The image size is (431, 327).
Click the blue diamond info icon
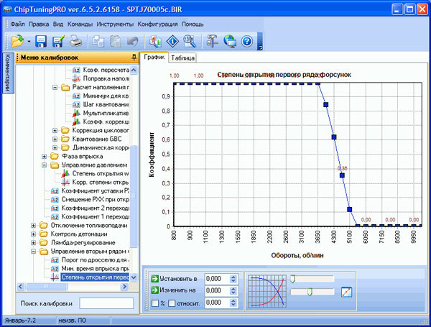click(172, 41)
